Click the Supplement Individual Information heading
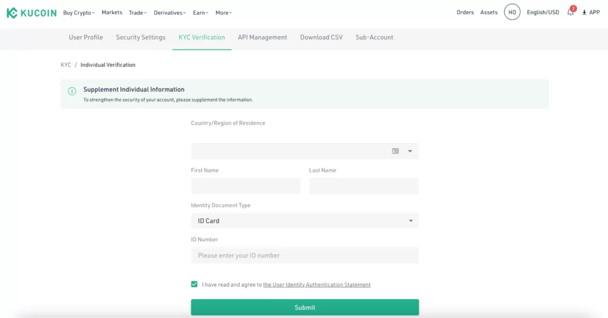 tap(134, 90)
